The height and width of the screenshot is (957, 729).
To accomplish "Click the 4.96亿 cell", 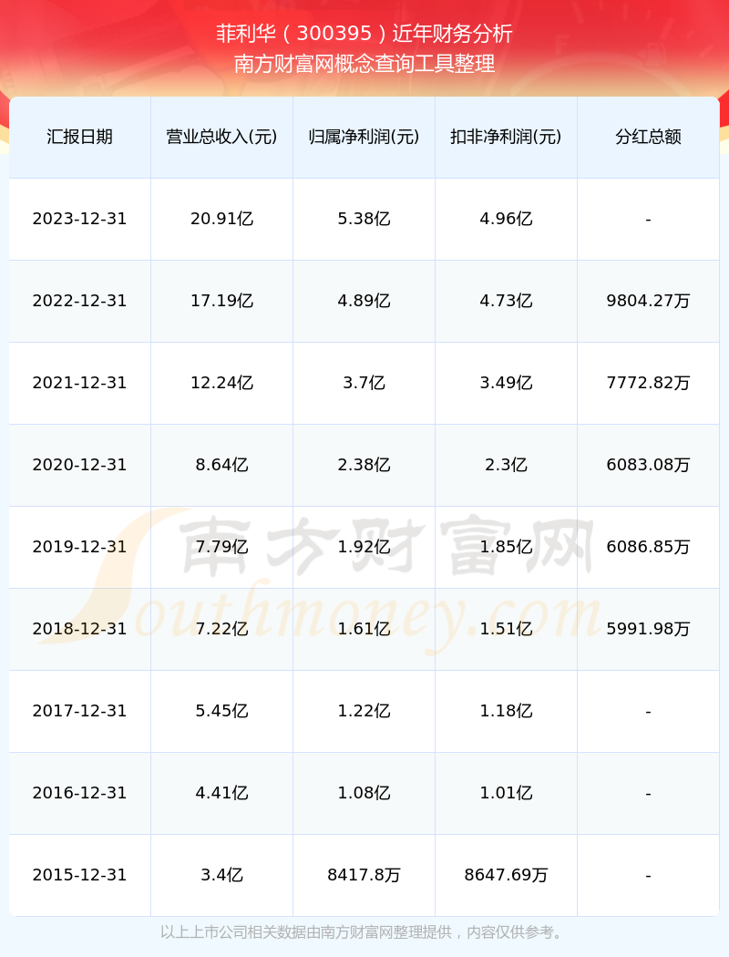I will pyautogui.click(x=507, y=219).
